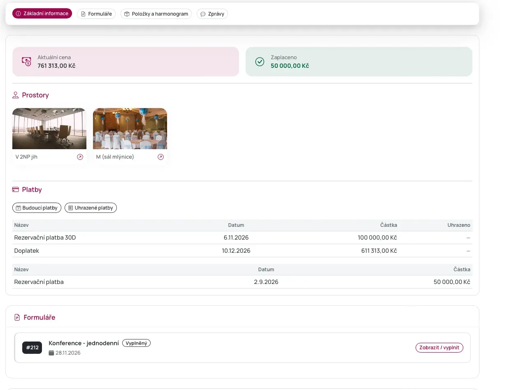Click the #212 form number badge
The width and height of the screenshot is (509, 390).
pyautogui.click(x=32, y=348)
